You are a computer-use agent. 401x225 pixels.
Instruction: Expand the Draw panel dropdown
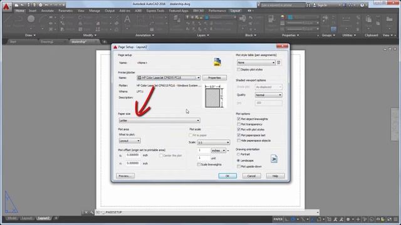tap(31, 35)
